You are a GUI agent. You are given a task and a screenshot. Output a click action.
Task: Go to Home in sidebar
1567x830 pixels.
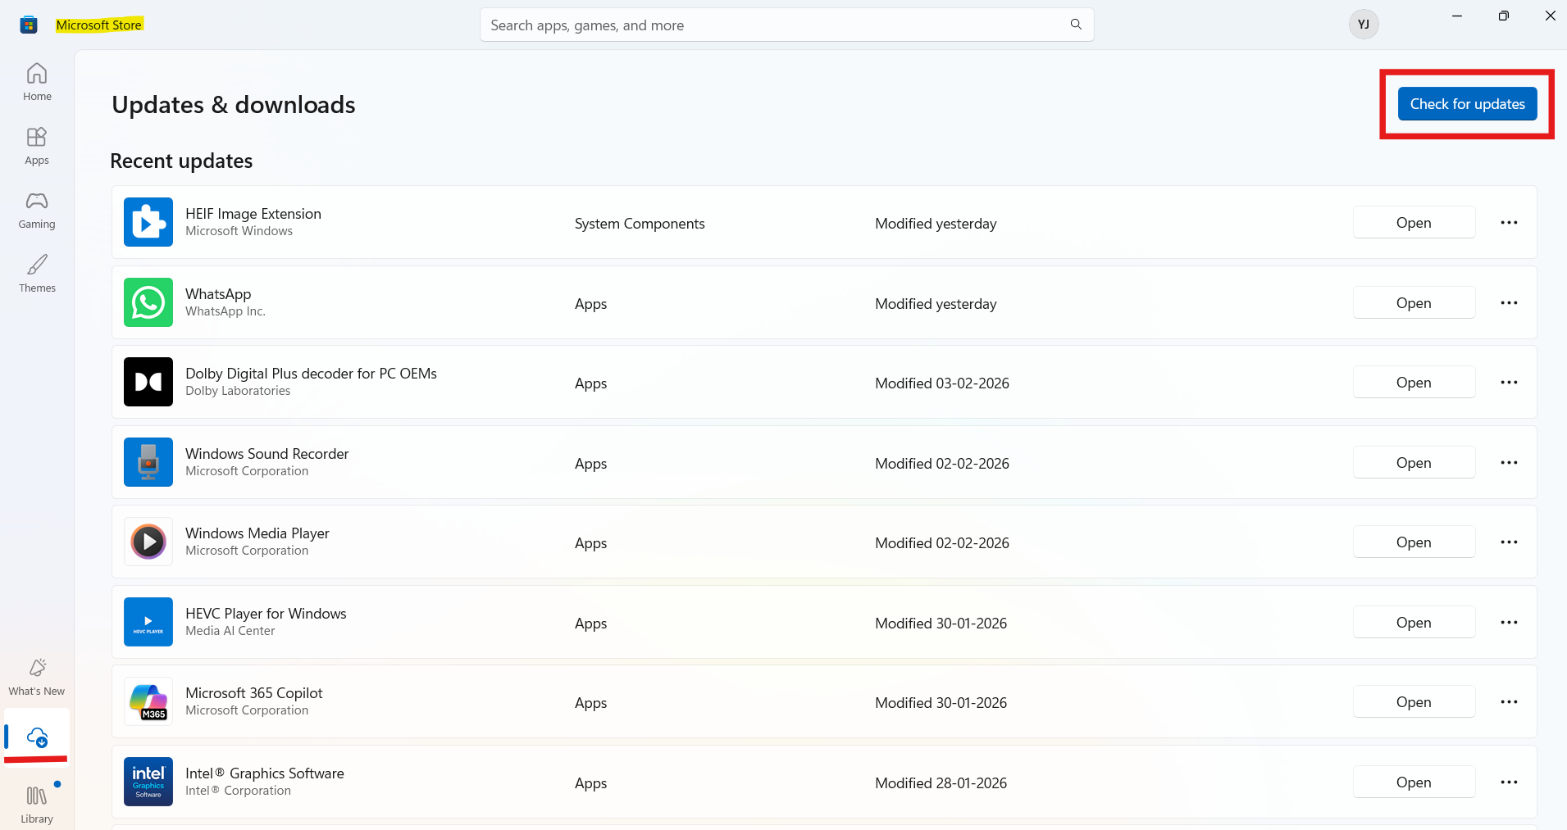pos(37,82)
